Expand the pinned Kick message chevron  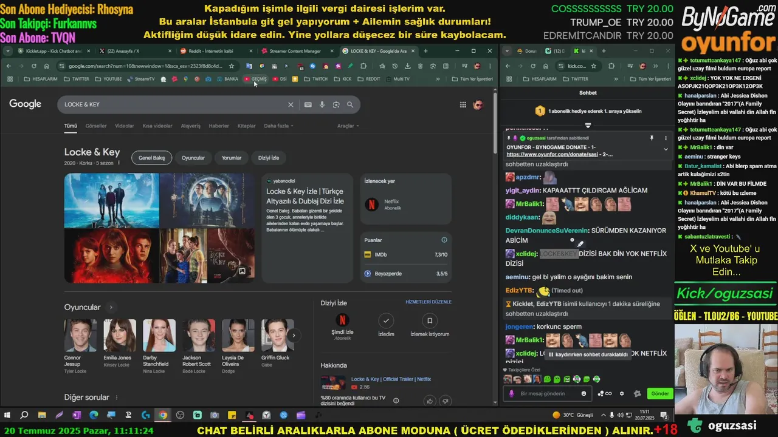(666, 149)
